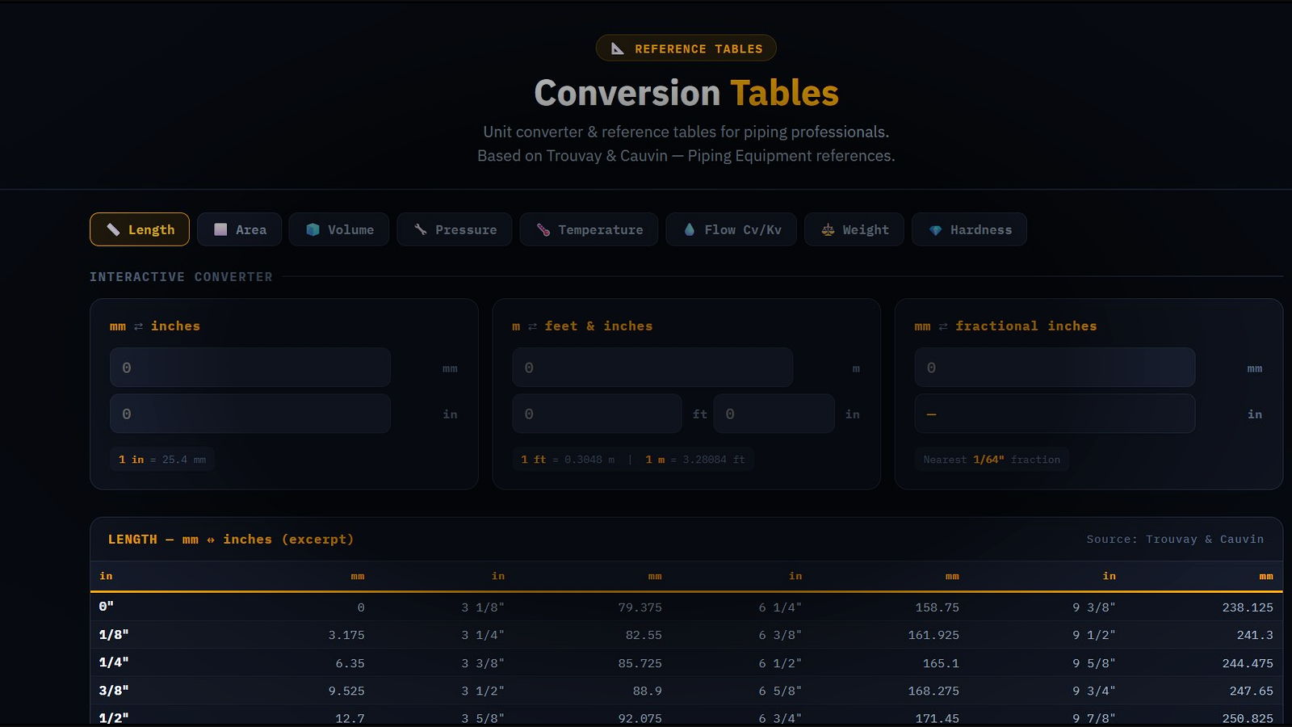This screenshot has width=1292, height=727.
Task: Click the ft input in the feet & inches converter
Action: point(597,413)
